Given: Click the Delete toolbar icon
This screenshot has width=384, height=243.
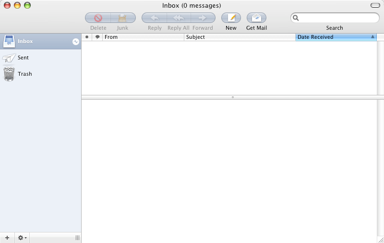Looking at the screenshot, I should (x=98, y=18).
